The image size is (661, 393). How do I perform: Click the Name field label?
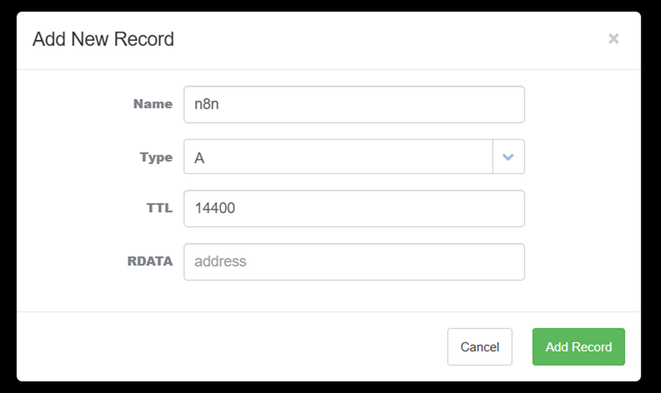152,104
